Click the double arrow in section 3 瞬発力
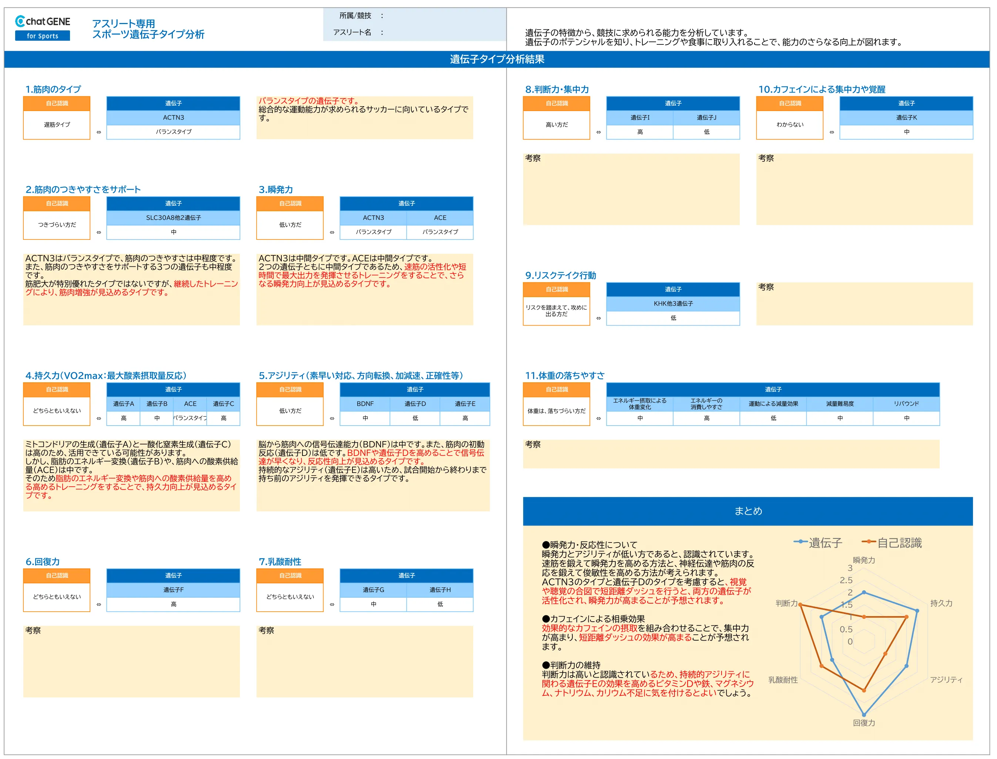Image resolution: width=997 pixels, height=759 pixels. pos(332,233)
